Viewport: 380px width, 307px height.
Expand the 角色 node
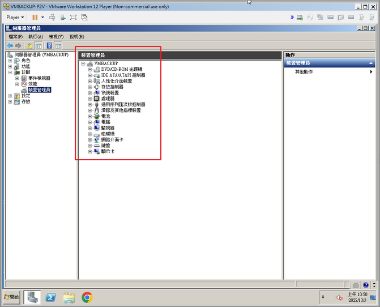(10, 61)
